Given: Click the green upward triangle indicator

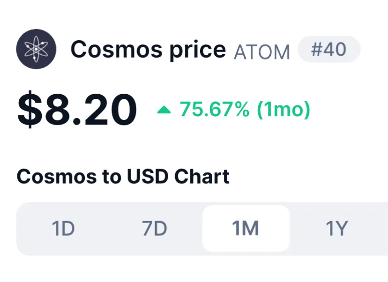Looking at the screenshot, I should (164, 110).
